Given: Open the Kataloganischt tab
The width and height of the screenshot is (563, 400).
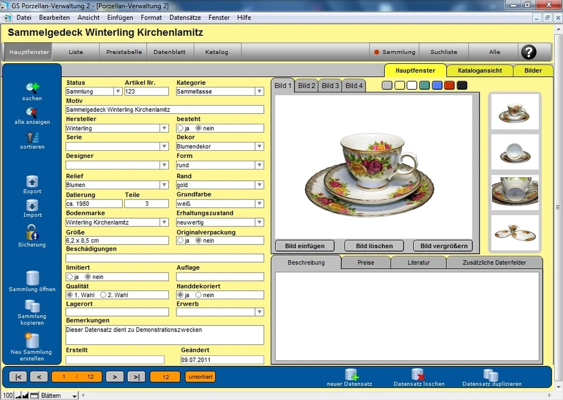Looking at the screenshot, I should point(480,70).
